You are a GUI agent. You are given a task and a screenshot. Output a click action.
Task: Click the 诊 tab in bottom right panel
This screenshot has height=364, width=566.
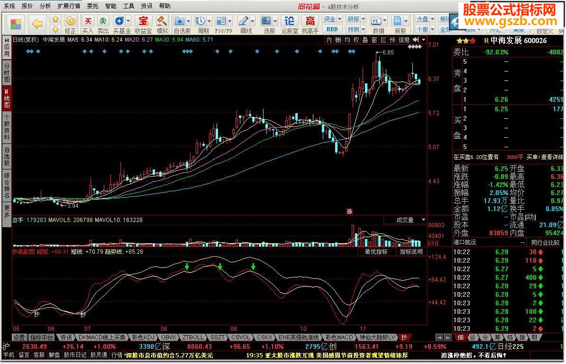point(473,337)
